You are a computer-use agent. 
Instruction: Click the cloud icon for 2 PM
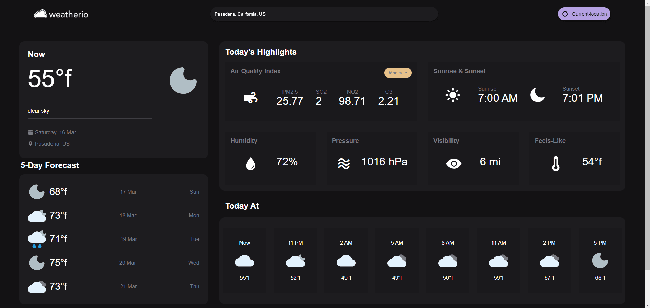point(549,261)
